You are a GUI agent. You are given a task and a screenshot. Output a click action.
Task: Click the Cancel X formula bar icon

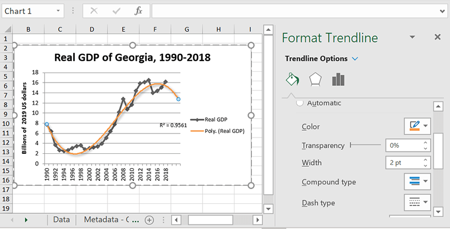click(x=94, y=11)
